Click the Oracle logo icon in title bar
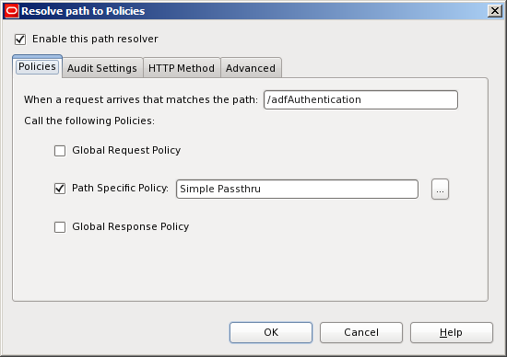The image size is (507, 357). (x=12, y=11)
